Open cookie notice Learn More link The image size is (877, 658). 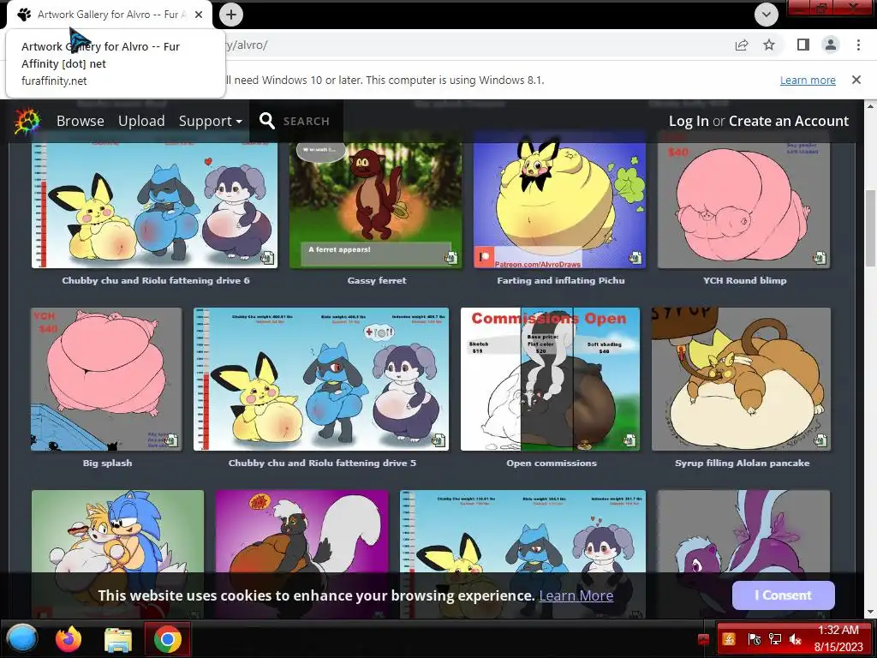click(576, 595)
